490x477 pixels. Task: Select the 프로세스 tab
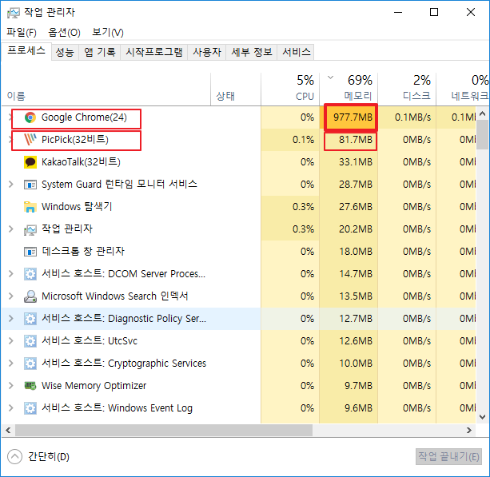click(26, 51)
